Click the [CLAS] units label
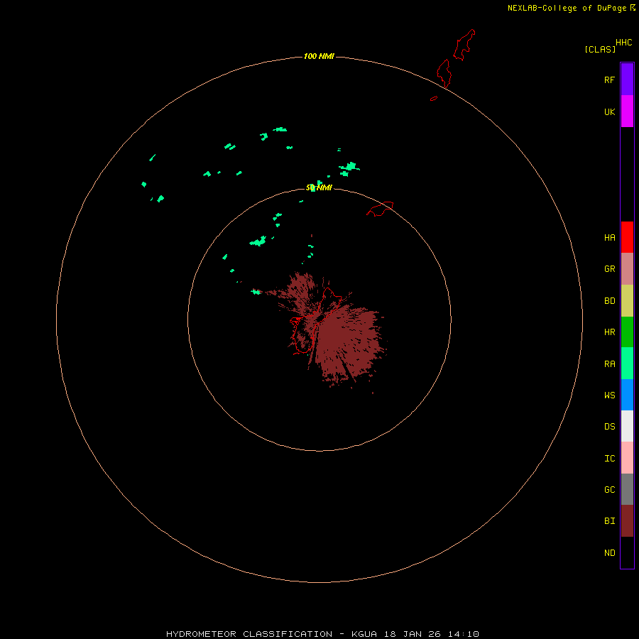The image size is (639, 639). click(x=600, y=49)
